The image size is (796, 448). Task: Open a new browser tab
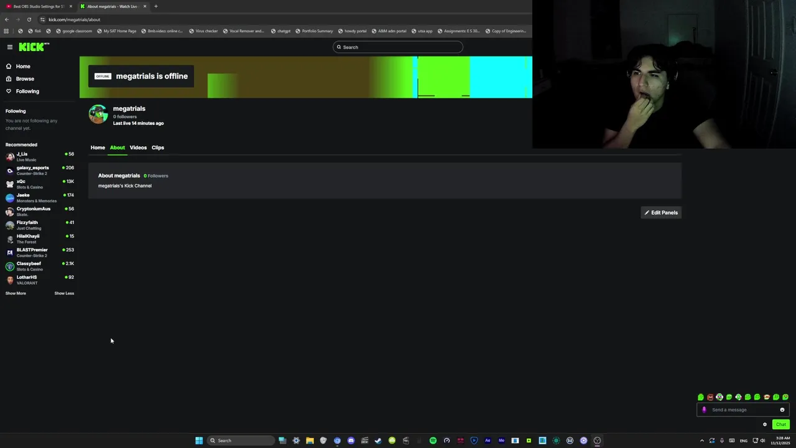pos(155,6)
